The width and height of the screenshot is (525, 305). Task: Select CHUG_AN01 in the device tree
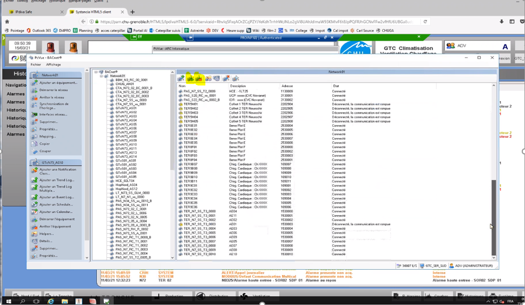pyautogui.click(x=124, y=84)
